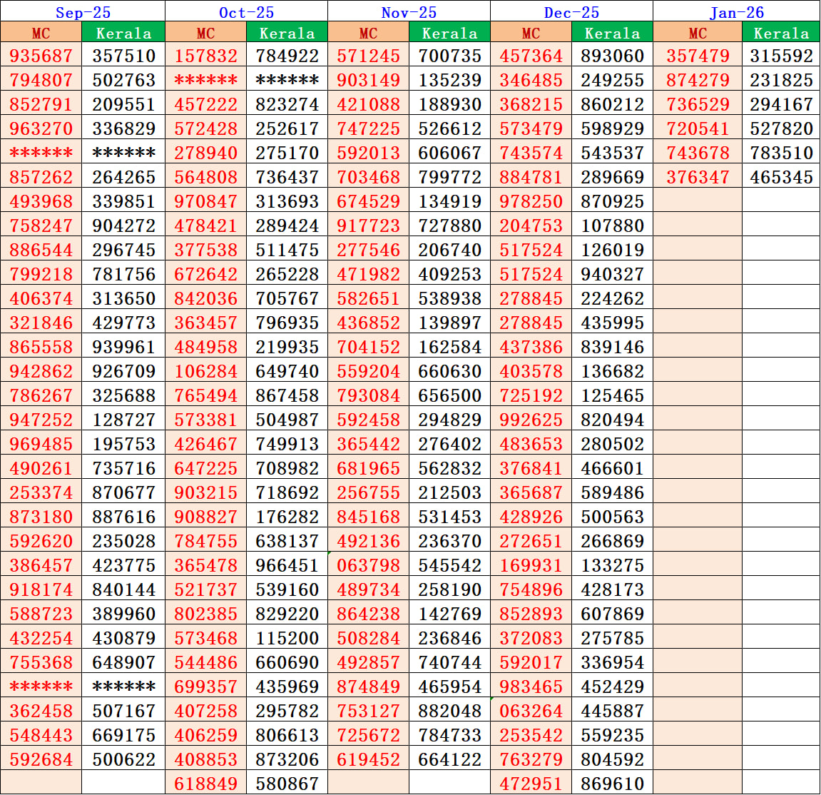The image size is (821, 795).
Task: Click the Nov-25 column heading
Action: 408,12
